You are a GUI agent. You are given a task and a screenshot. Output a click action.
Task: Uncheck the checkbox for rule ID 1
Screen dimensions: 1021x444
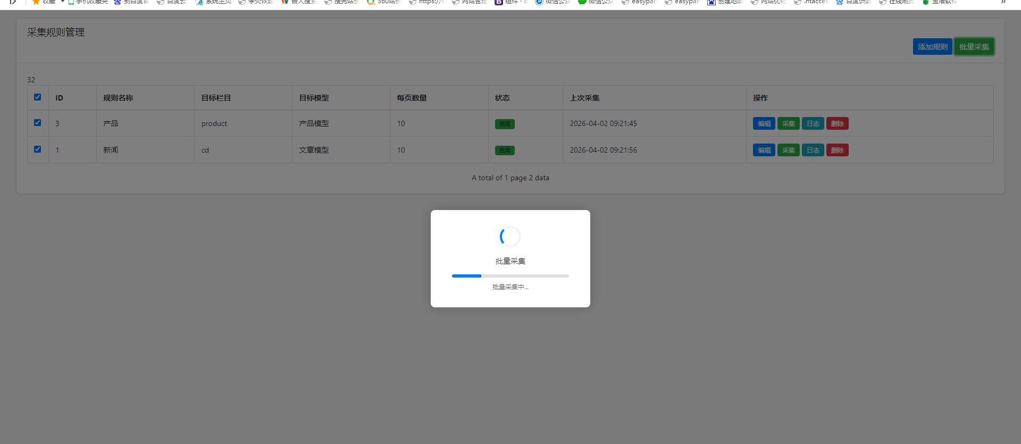(x=37, y=149)
